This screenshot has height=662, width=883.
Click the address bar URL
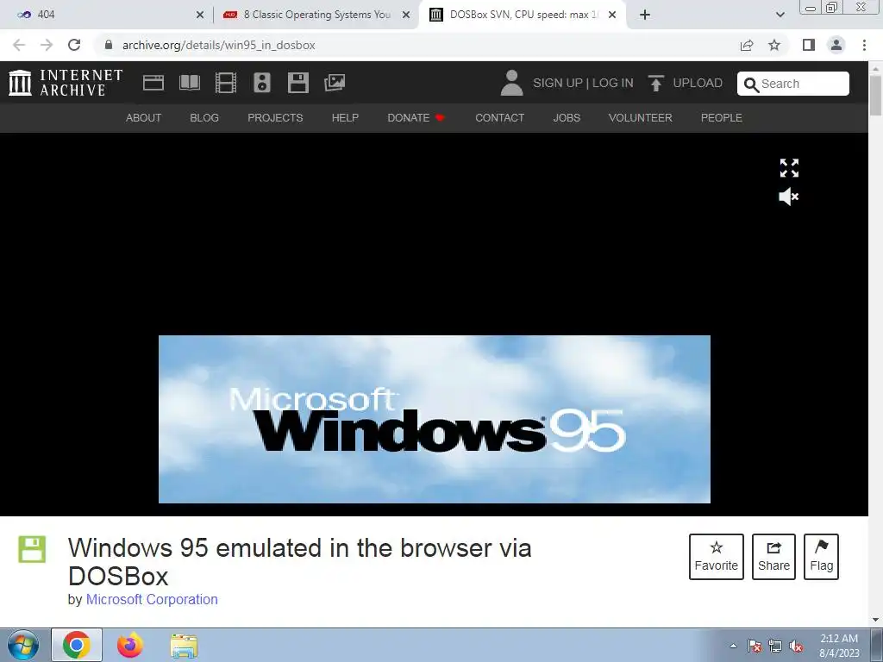point(218,45)
